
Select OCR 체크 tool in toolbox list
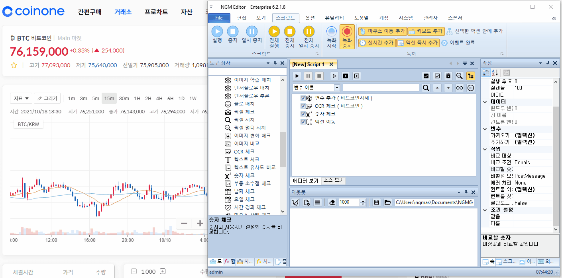(244, 152)
